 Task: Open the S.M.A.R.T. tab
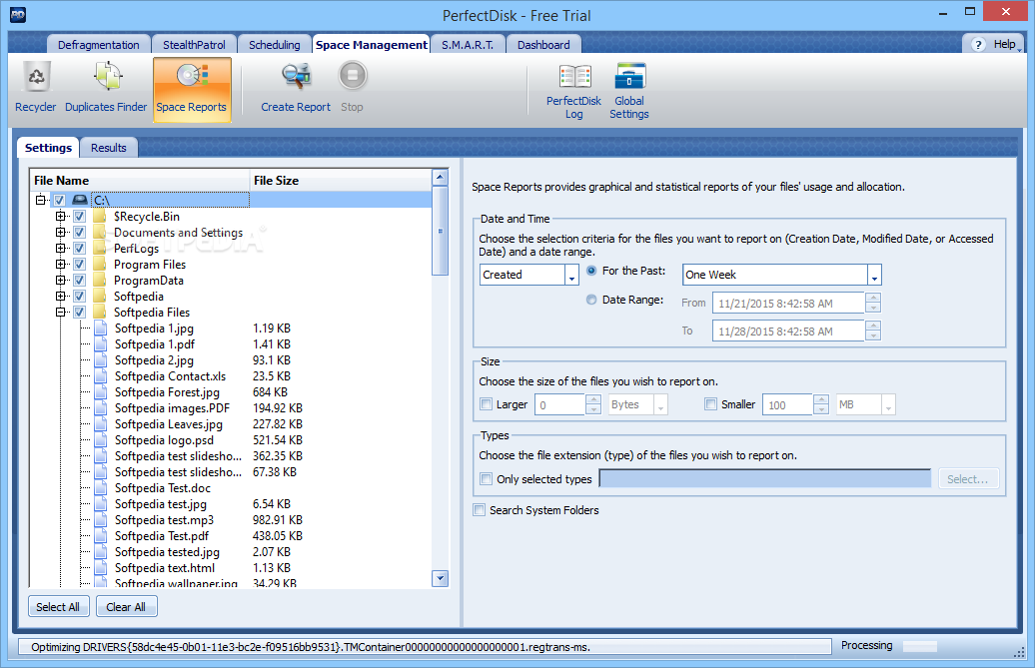[x=468, y=44]
